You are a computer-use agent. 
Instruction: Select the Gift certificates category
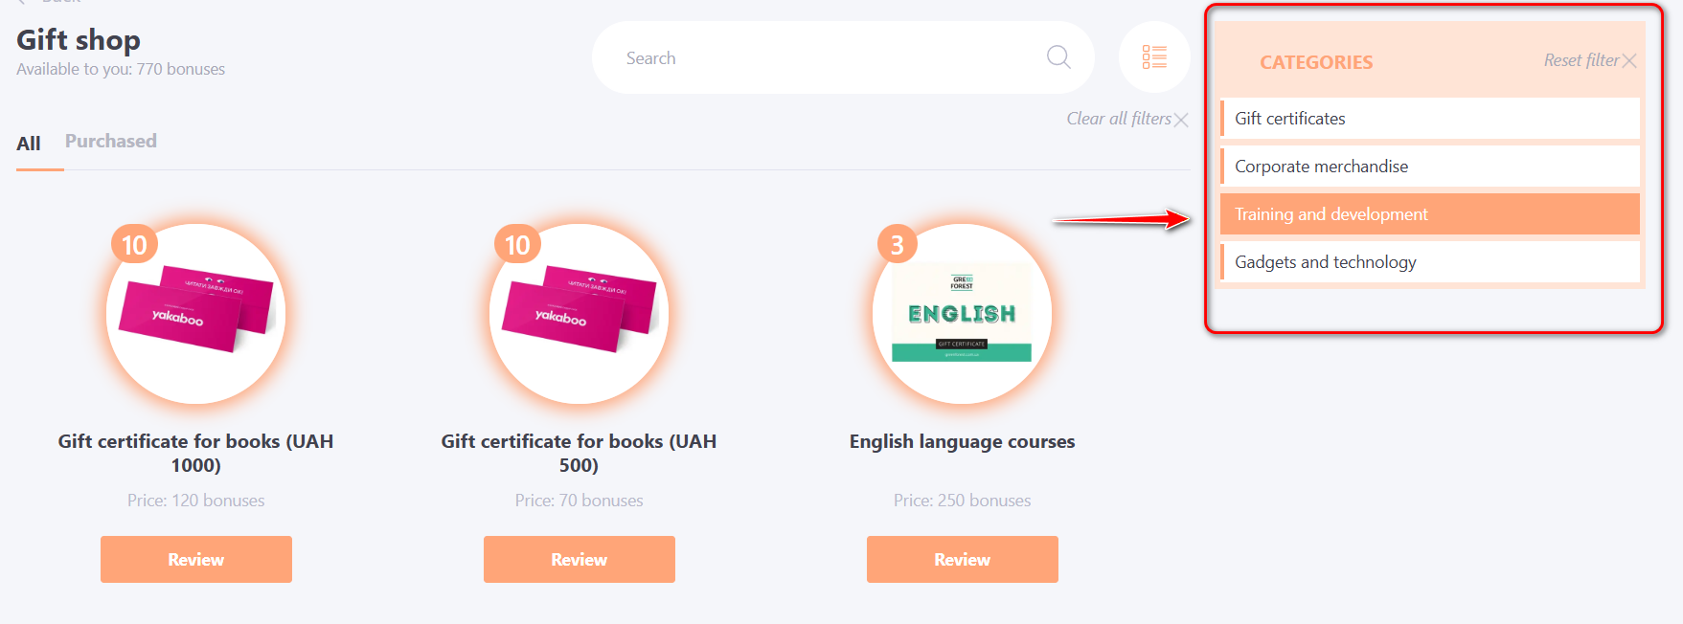(x=1429, y=119)
